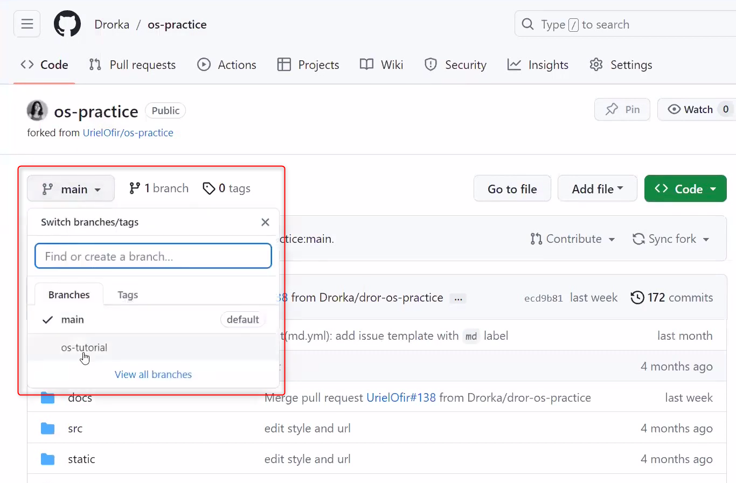Toggle the main branch selector dropdown
Screen dimensions: 736x483
(x=71, y=189)
